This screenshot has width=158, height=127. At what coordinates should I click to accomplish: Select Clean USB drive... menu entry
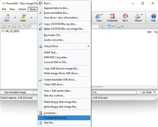click(64, 85)
